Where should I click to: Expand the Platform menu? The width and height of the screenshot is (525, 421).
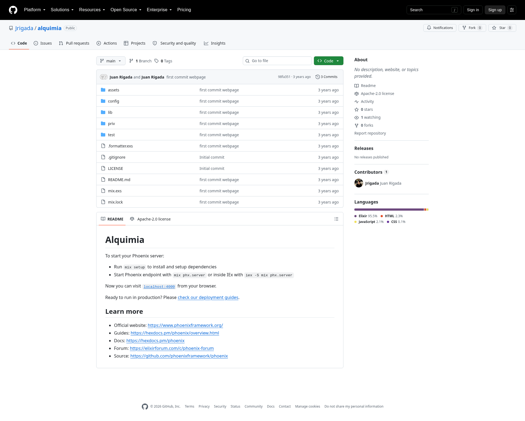35,10
